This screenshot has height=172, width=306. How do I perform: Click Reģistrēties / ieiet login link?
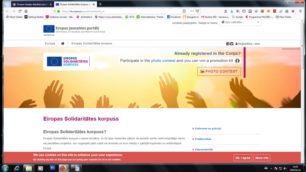247,44
